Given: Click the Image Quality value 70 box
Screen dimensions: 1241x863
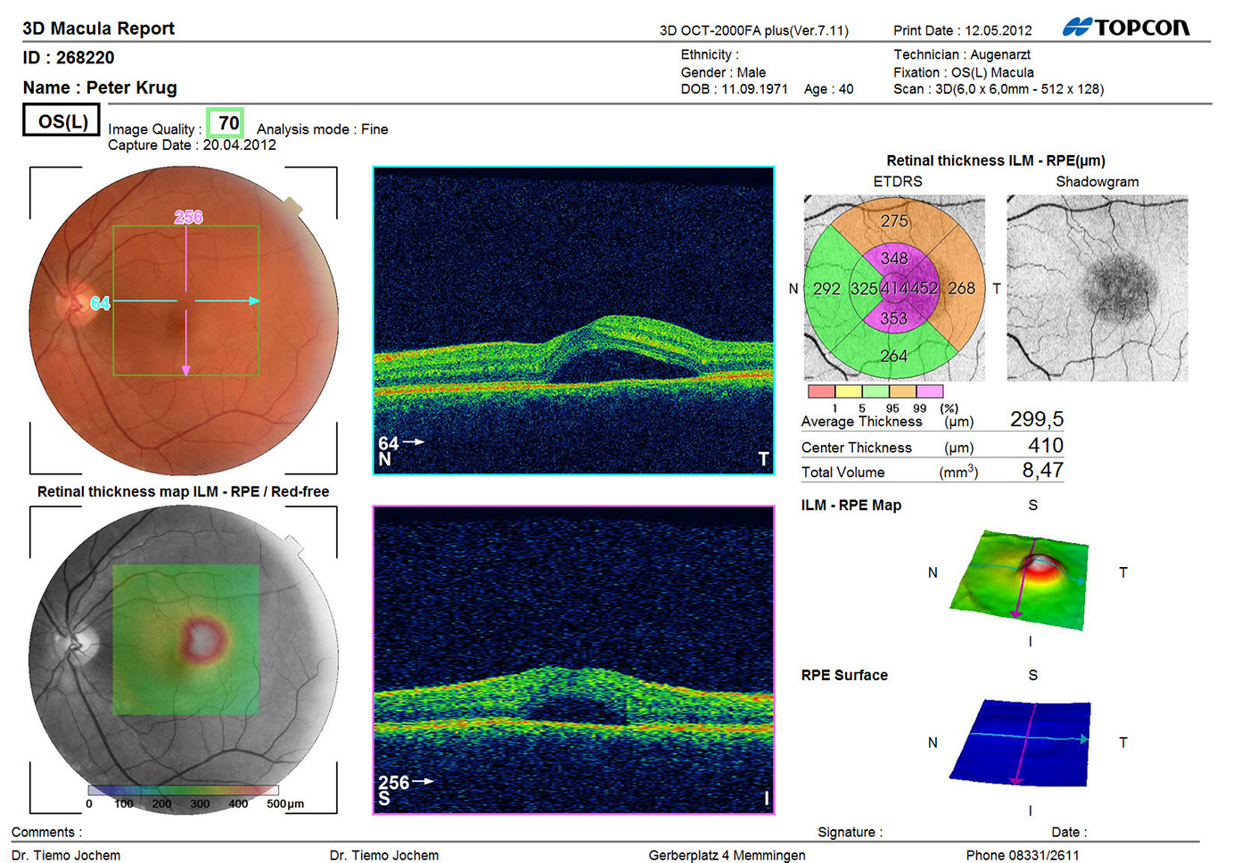Looking at the screenshot, I should pos(226,123).
